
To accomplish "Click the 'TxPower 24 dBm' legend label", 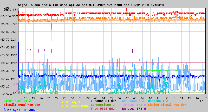I will pyautogui.click(x=103, y=101).
